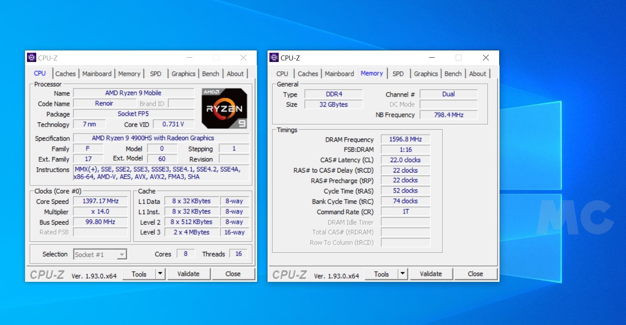Open the Mainboard tab in left window
The height and width of the screenshot is (325, 626).
(97, 74)
